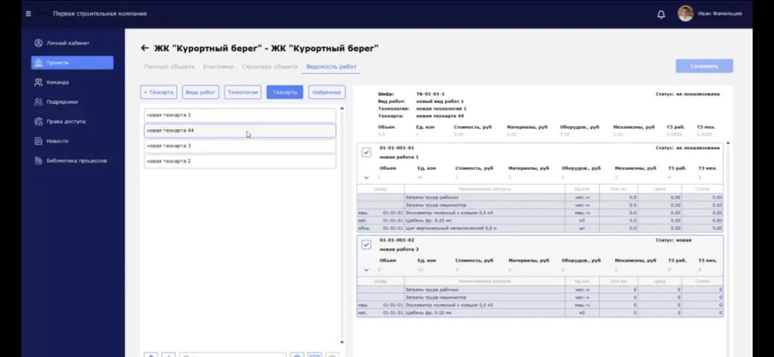Click Экскаватор колесный row in новая работа 1
774x357 pixels.
[541, 213]
